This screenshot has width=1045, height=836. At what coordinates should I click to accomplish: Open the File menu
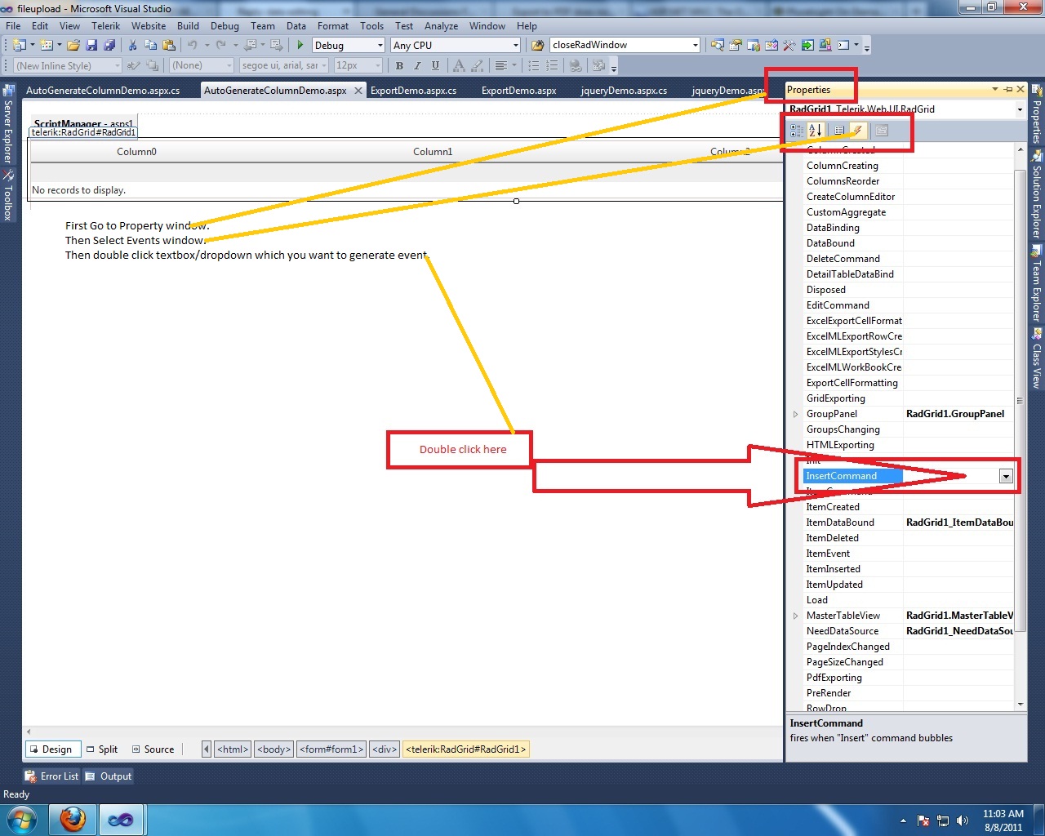point(13,26)
